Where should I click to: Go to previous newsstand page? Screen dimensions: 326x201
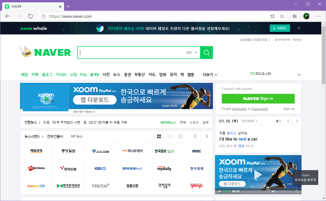pyautogui.click(x=195, y=136)
